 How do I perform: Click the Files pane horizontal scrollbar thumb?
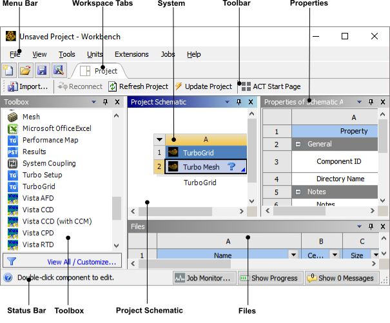pos(184,264)
